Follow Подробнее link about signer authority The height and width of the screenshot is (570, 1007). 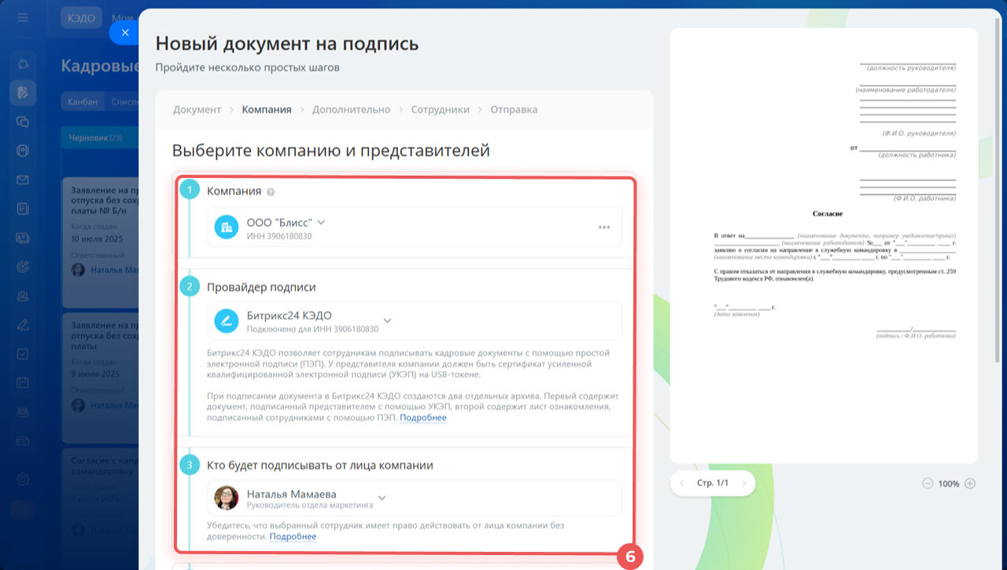[x=293, y=537]
